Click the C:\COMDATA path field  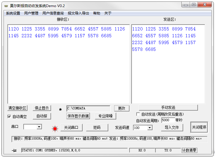88,109
